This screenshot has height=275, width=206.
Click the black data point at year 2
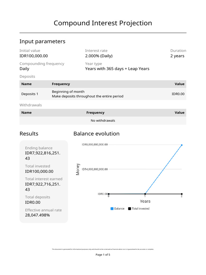[182, 194]
